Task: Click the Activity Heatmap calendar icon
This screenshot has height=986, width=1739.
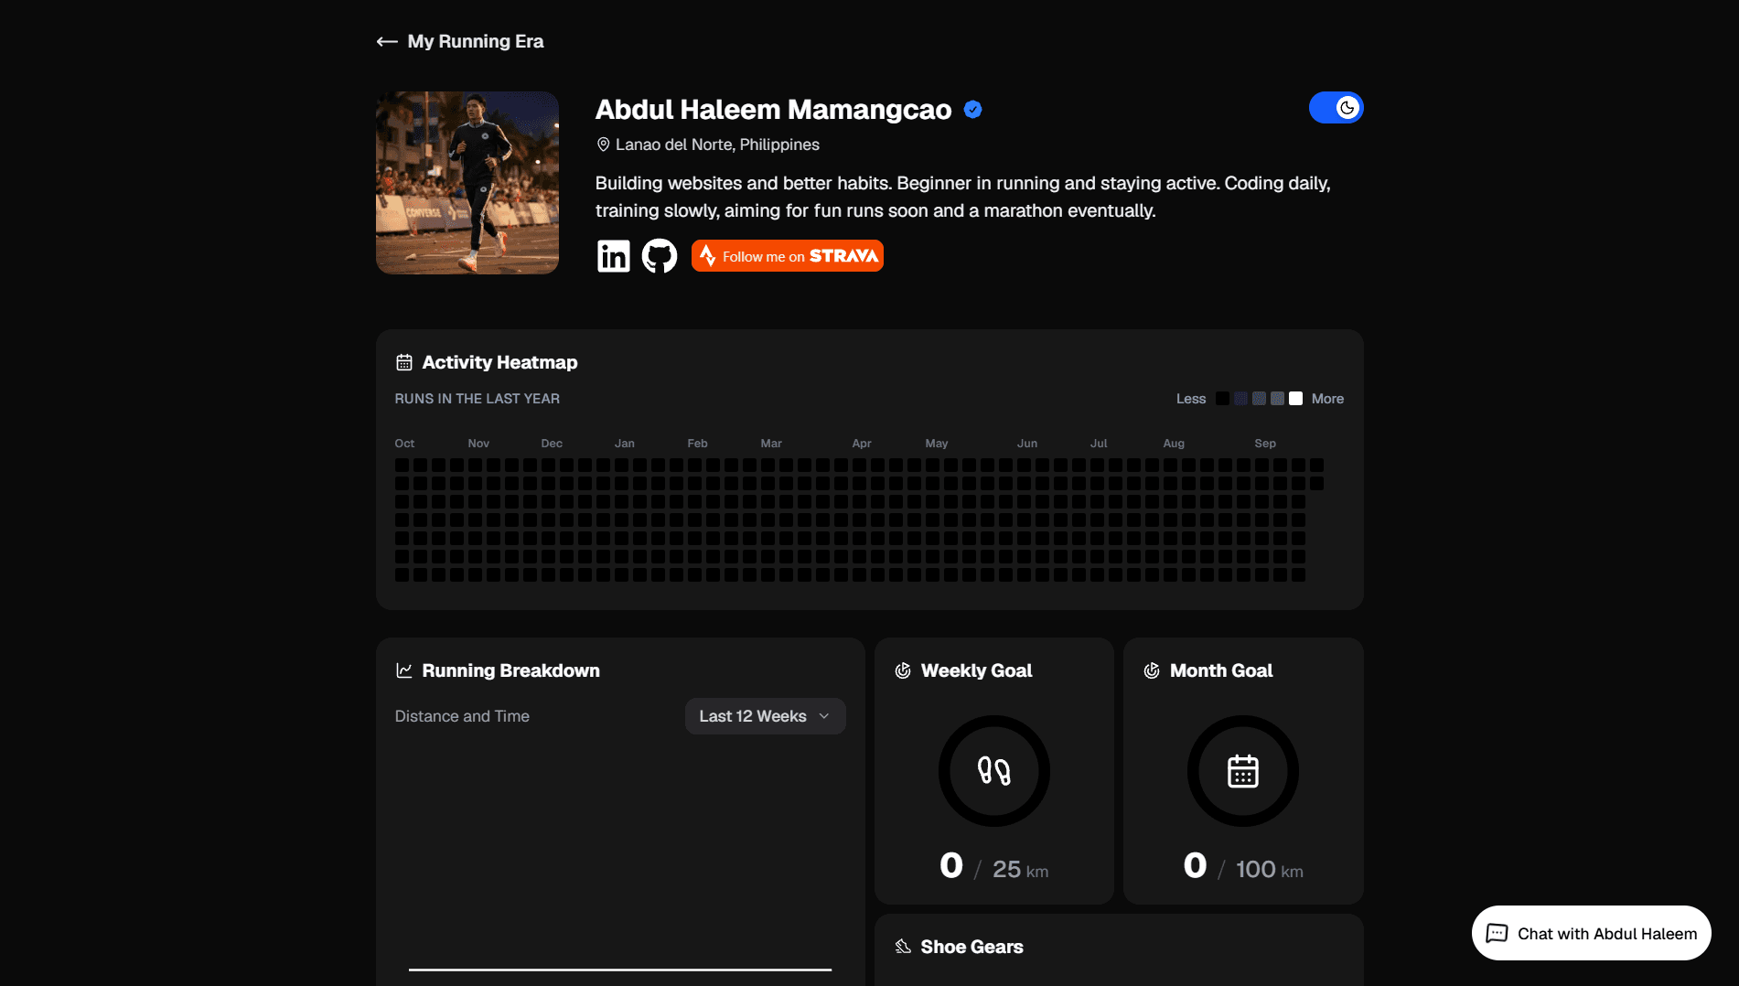Action: tap(403, 362)
